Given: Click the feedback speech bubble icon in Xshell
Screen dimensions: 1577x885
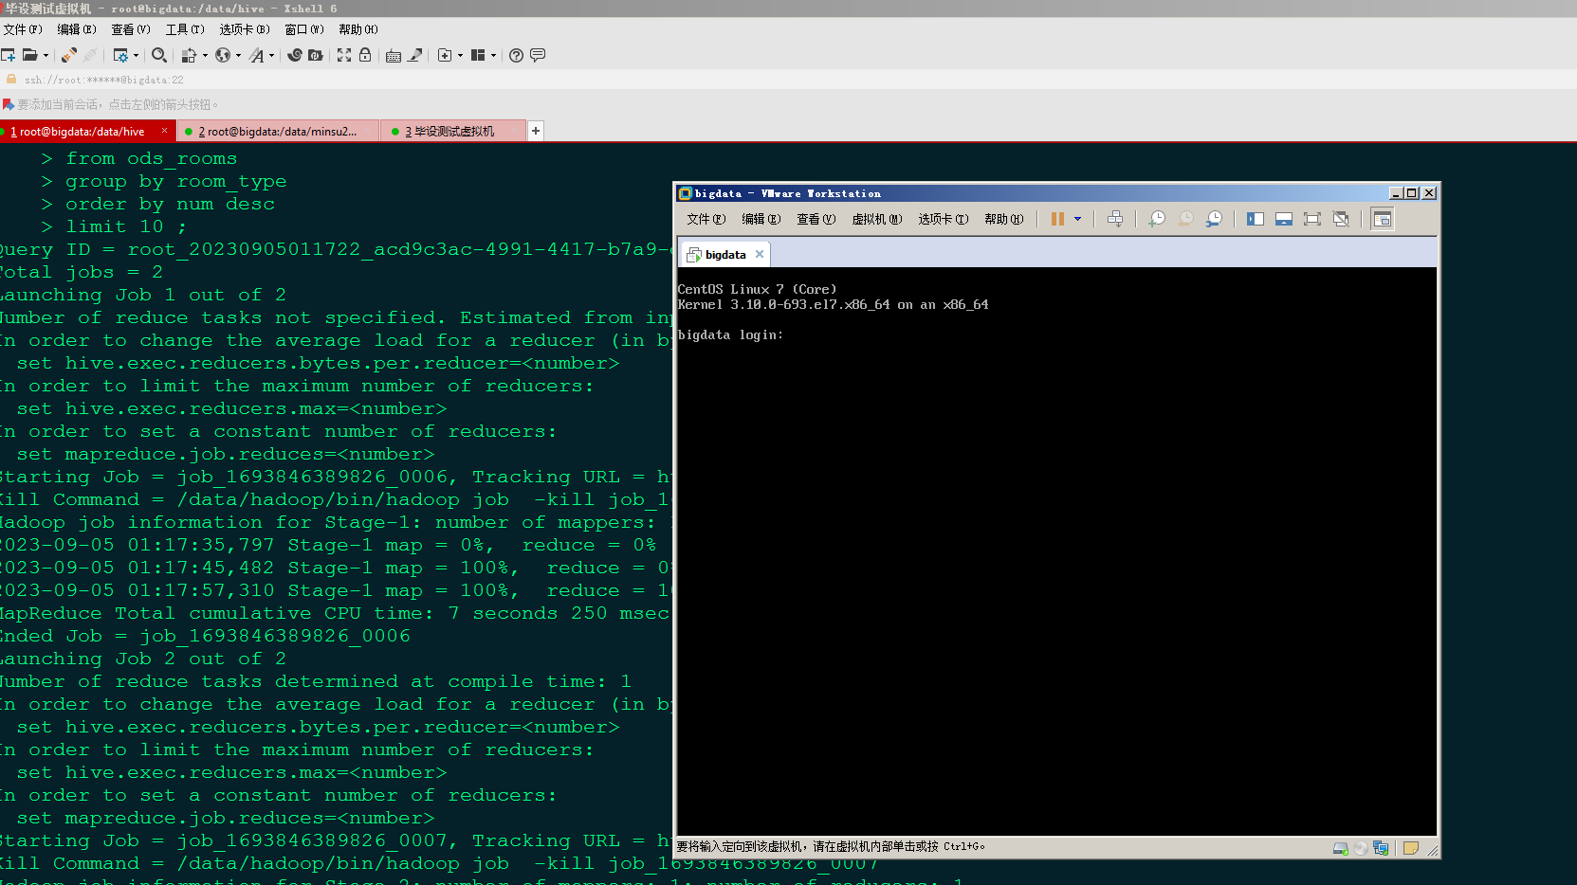Looking at the screenshot, I should (x=538, y=55).
